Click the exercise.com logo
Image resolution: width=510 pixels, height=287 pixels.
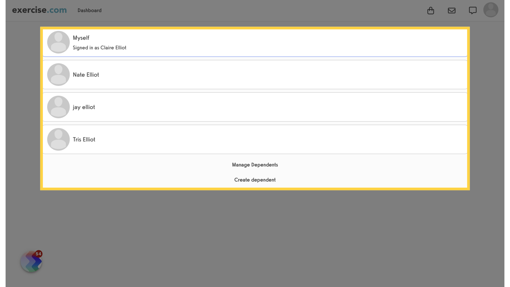39,10
